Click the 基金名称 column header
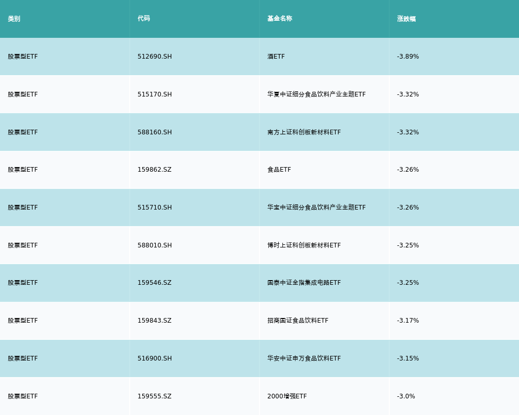Image resolution: width=519 pixels, height=415 pixels. pyautogui.click(x=280, y=19)
